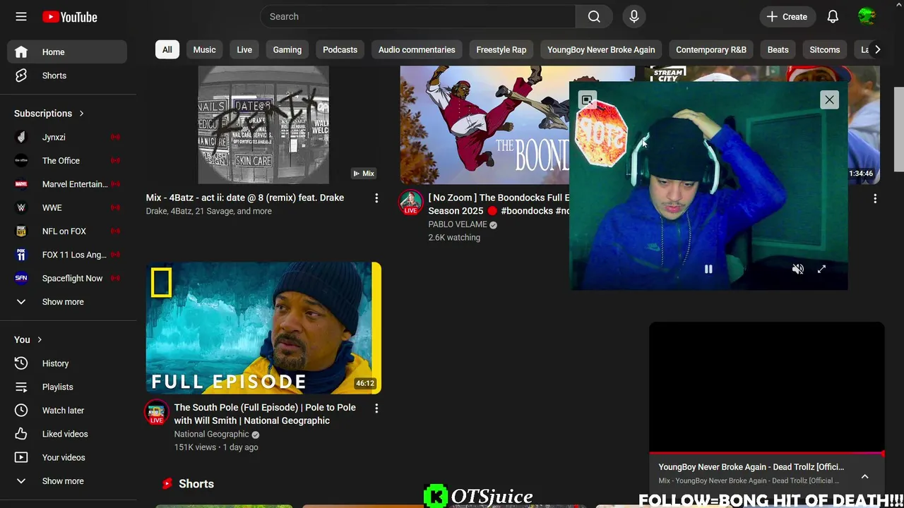Select the Beats filter chip
This screenshot has height=508, width=904.
coord(778,49)
